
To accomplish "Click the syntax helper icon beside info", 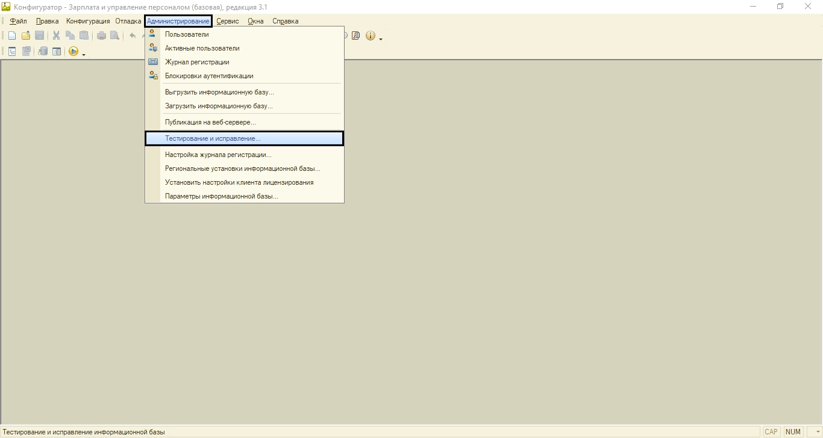I will [x=356, y=35].
